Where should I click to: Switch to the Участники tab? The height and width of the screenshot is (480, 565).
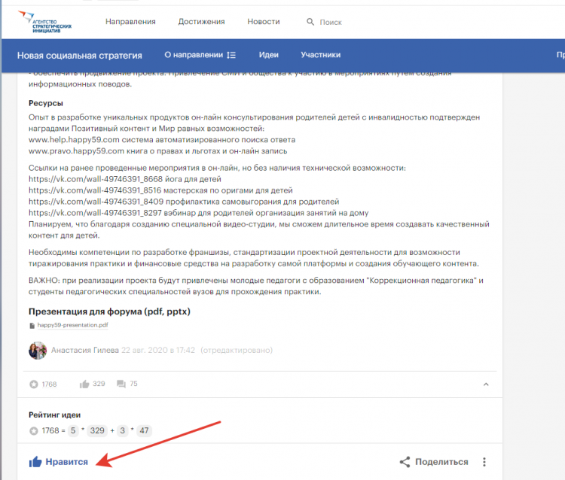(x=320, y=55)
